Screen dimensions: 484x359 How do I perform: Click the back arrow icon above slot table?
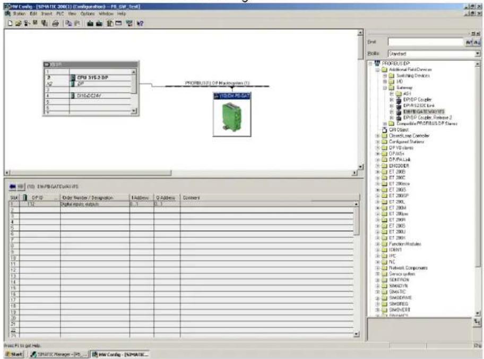coord(13,186)
